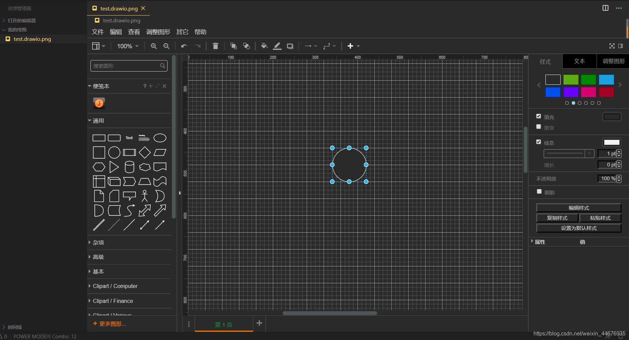Click the orange scratchpad item icon
Viewport: 629px width, 340px height.
click(x=99, y=103)
